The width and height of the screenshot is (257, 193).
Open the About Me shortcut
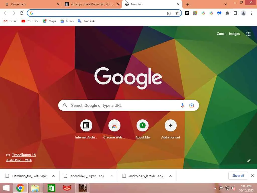point(143,129)
